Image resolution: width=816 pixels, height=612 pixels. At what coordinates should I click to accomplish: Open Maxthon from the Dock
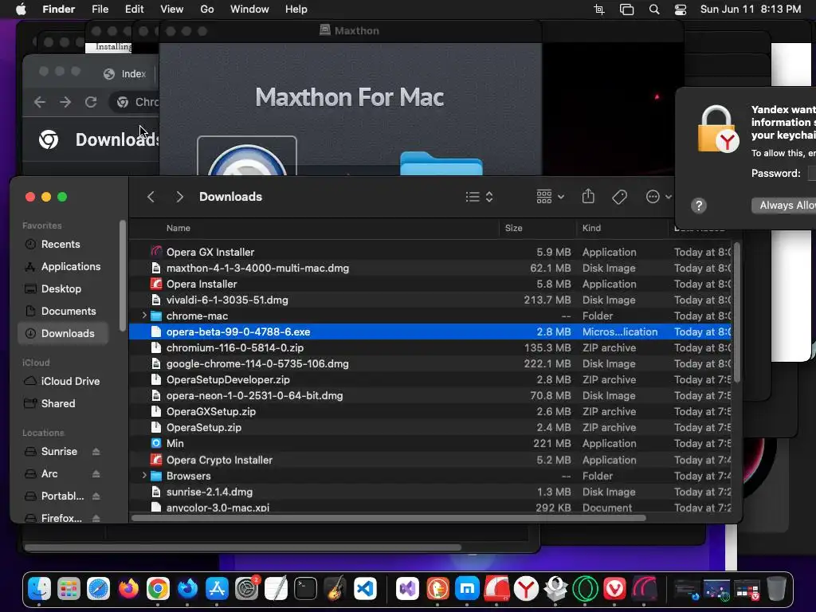467,589
